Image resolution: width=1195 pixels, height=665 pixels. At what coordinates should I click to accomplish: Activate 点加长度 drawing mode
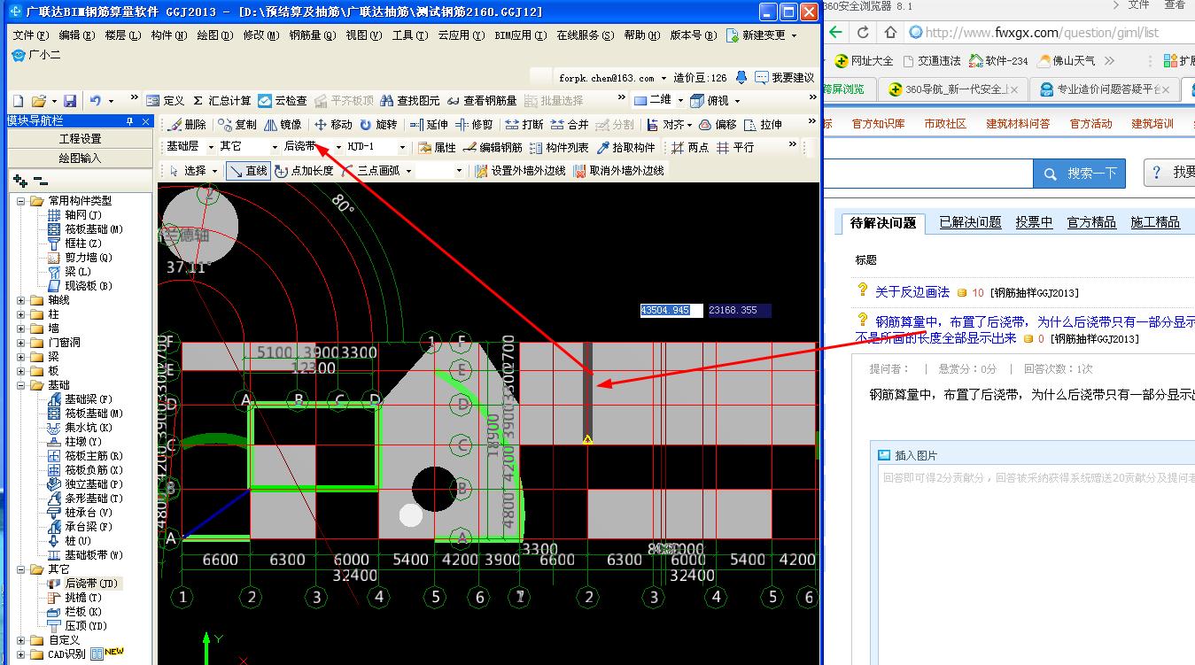tap(304, 171)
